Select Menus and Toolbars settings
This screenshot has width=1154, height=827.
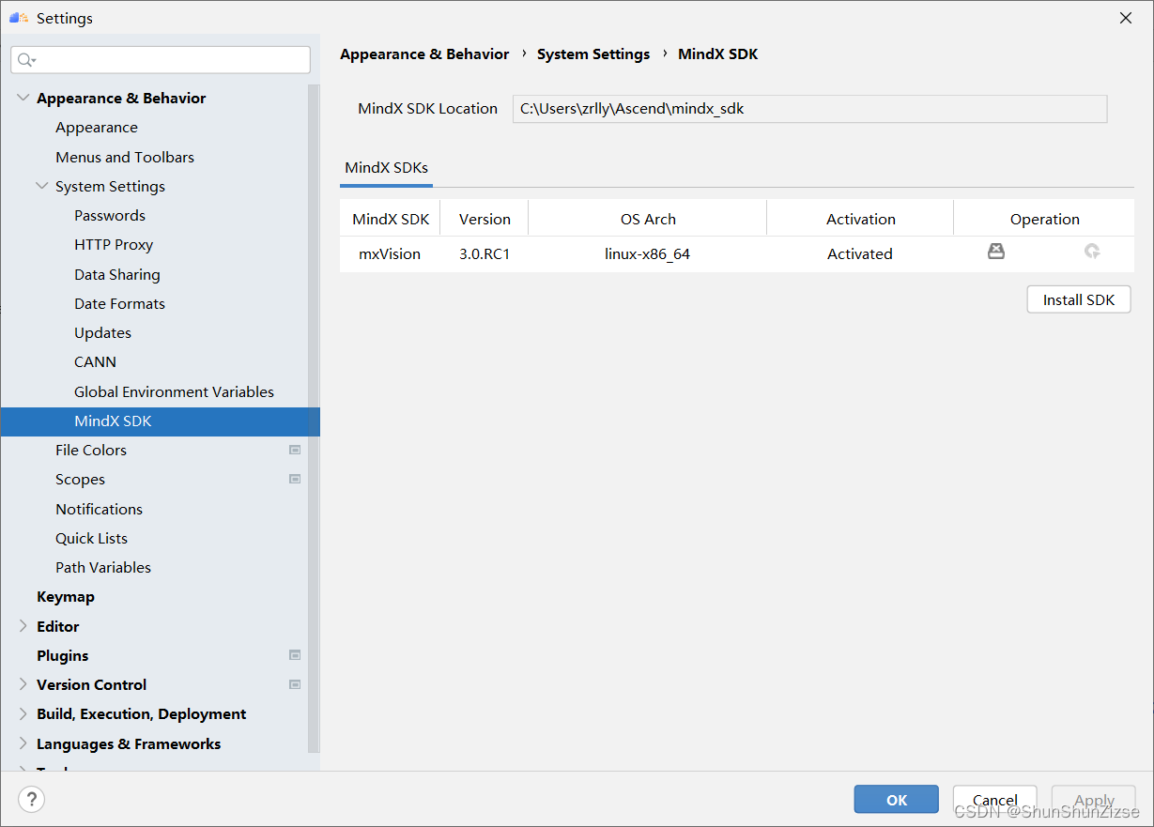click(x=125, y=157)
